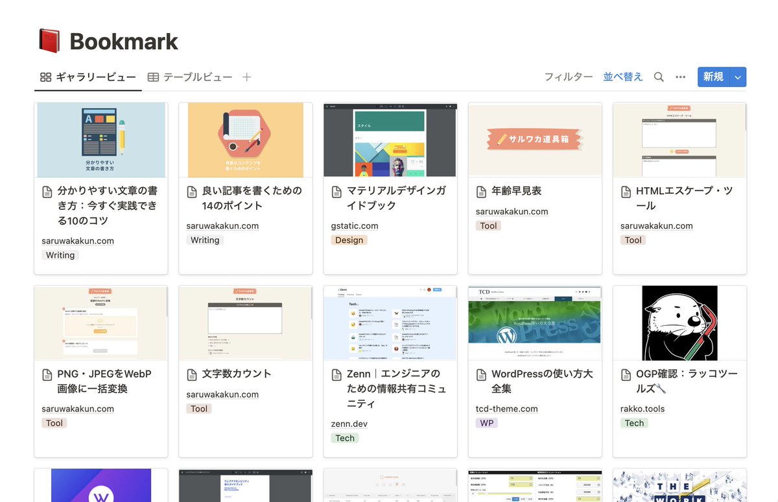Open 分かりやすい文章の書き方 cover thumbnail
This screenshot has height=502, width=778.
coord(101,140)
